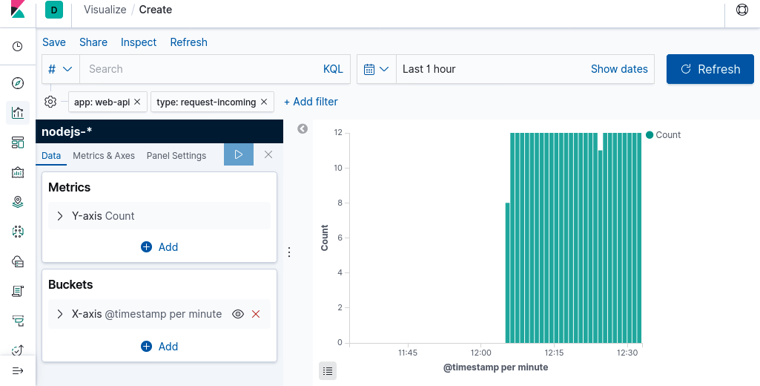Open the help icon at top right
This screenshot has height=386, width=760.
coord(741,10)
